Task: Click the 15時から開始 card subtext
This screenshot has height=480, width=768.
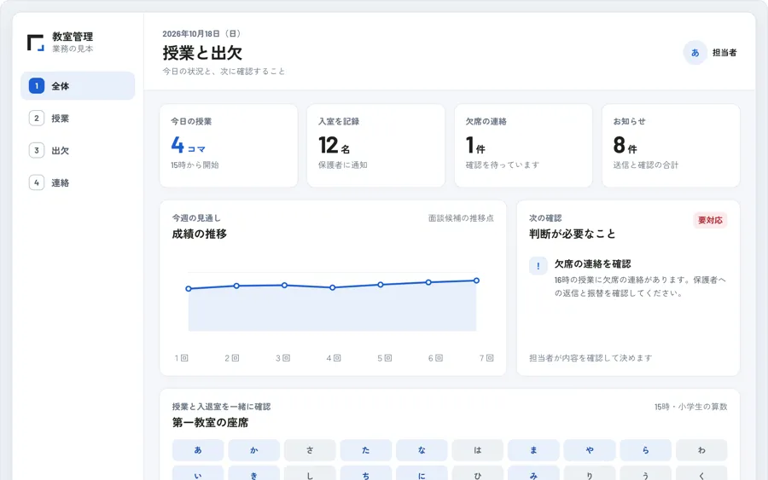Action: (x=195, y=165)
